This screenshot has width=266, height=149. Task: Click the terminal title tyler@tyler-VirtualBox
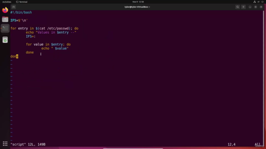[x=137, y=7]
